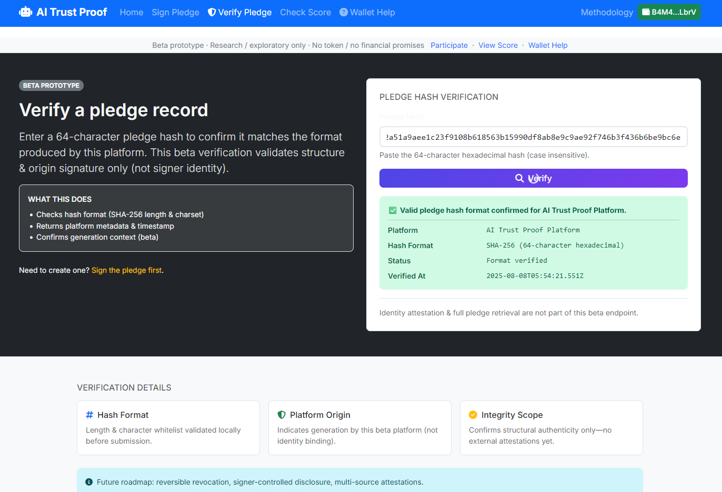Viewport: 722px width, 492px height.
Task: Open Wallet Help in the top navigation
Action: [367, 12]
